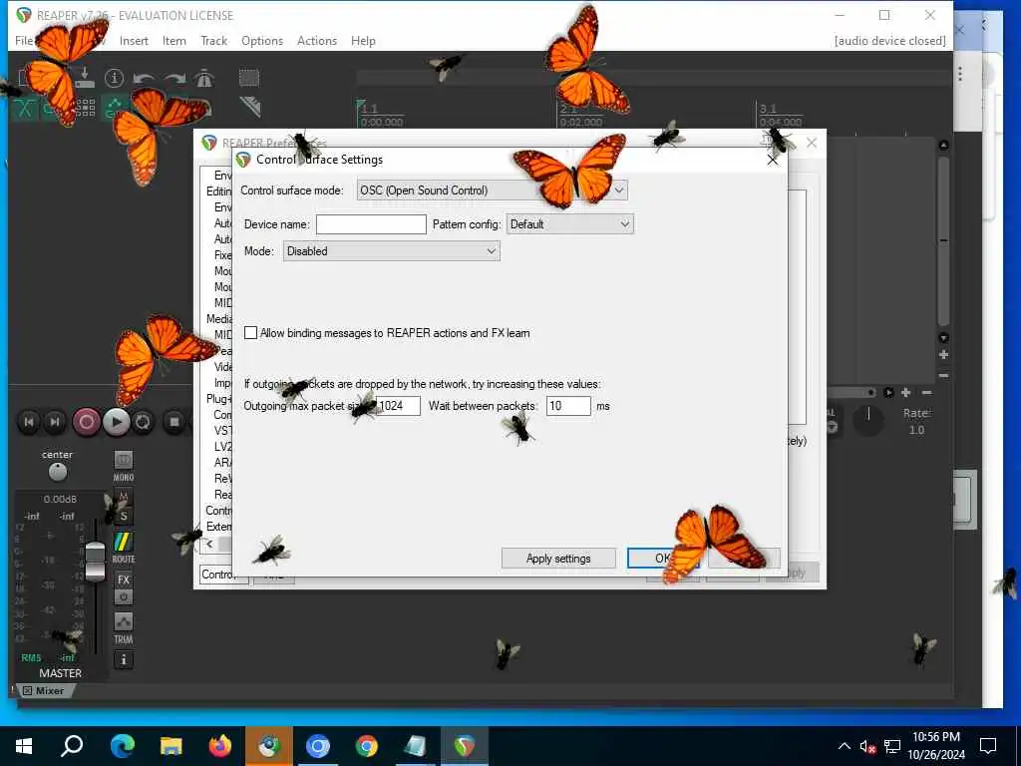The width and height of the screenshot is (1021, 766).
Task: Click the Stop transport button
Action: click(x=173, y=422)
